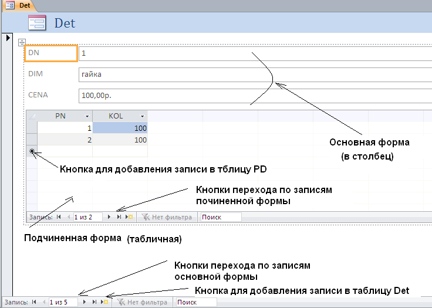Click subform 'Нет фильтра' filter button
This screenshot has width=432, height=308.
pos(167,217)
